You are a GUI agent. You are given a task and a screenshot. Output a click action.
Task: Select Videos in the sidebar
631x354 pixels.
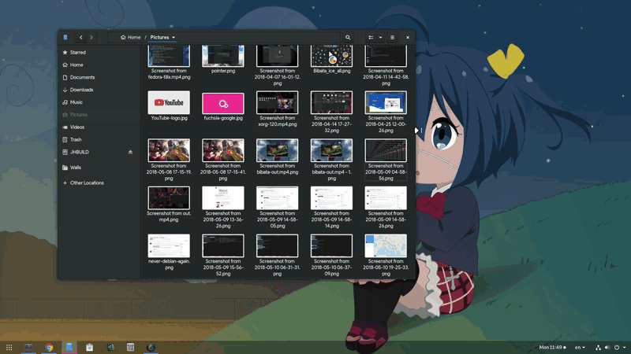[x=77, y=127]
